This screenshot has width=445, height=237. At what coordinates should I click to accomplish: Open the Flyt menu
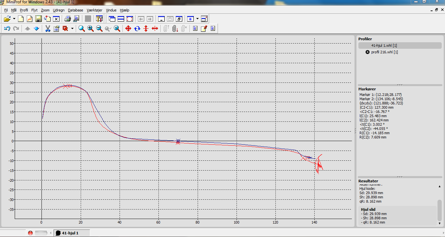34,10
